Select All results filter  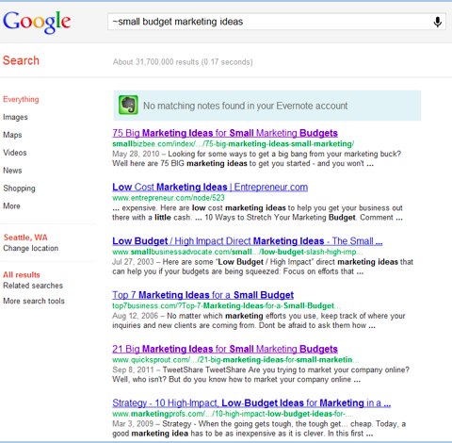coord(22,274)
